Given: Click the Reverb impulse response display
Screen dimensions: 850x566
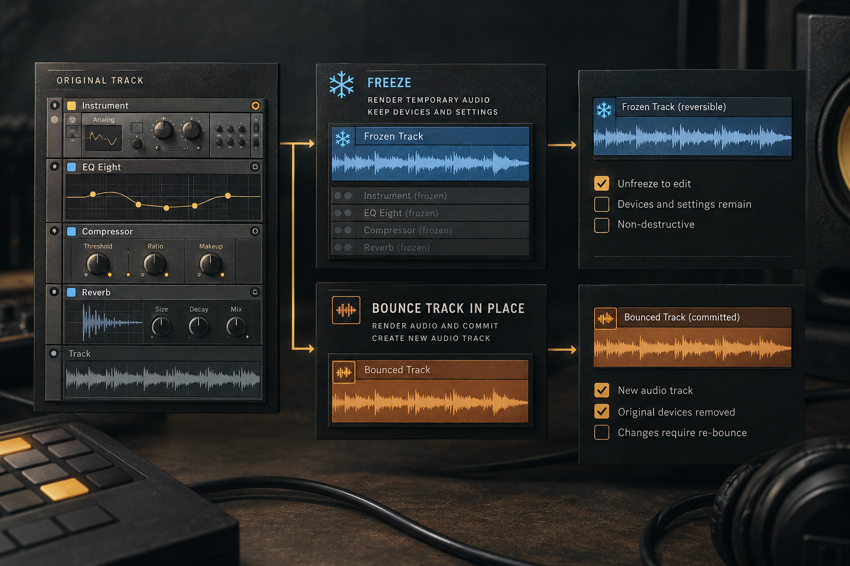Looking at the screenshot, I should (x=104, y=322).
